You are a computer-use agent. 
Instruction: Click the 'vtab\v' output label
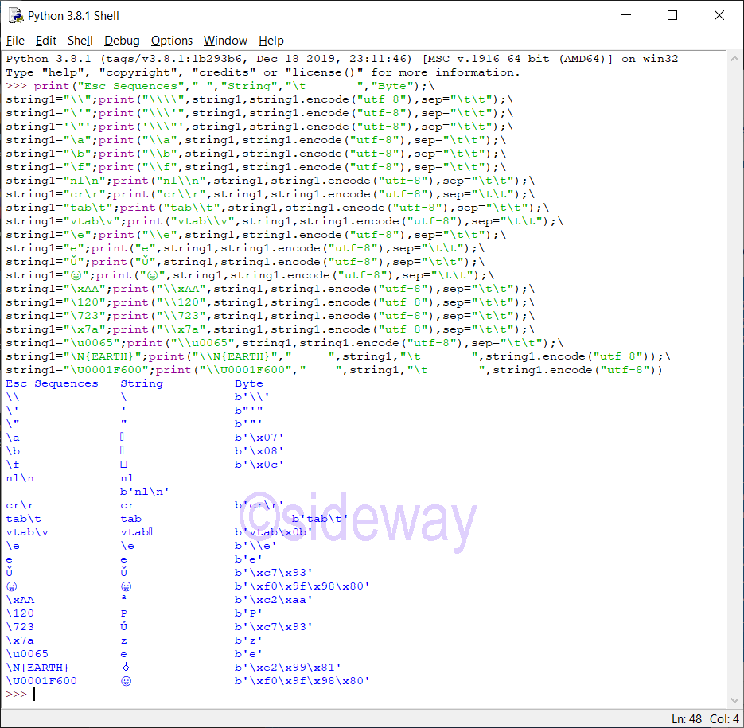pos(27,532)
